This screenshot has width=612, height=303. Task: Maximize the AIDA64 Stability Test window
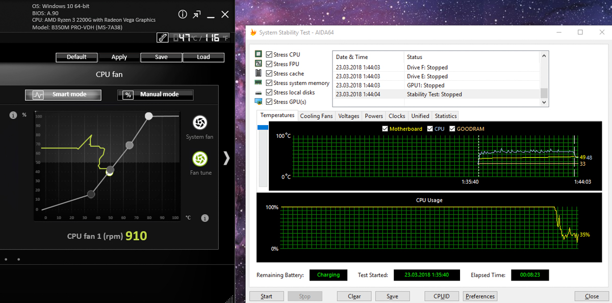[580, 32]
